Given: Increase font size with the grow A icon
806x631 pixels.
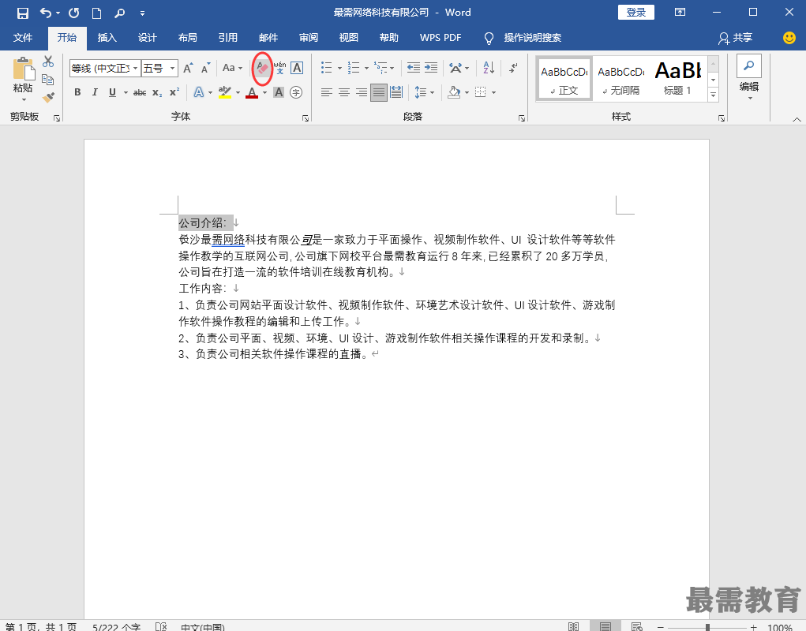Looking at the screenshot, I should pyautogui.click(x=188, y=68).
